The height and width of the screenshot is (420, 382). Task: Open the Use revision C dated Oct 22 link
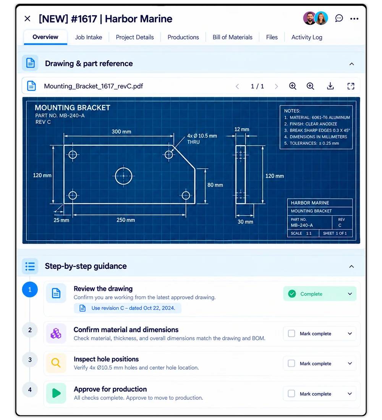coord(128,308)
